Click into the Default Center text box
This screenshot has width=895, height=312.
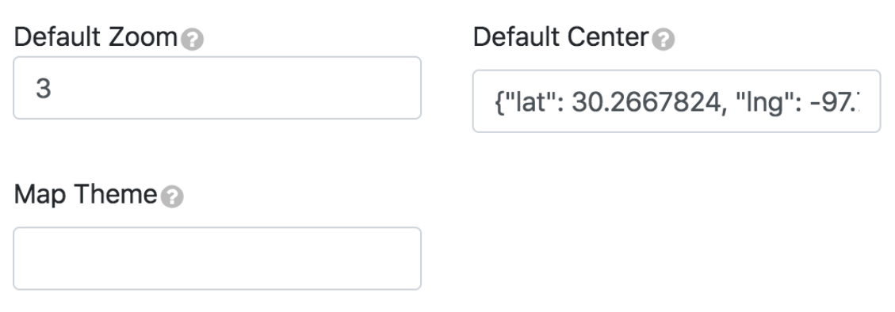[676, 101]
